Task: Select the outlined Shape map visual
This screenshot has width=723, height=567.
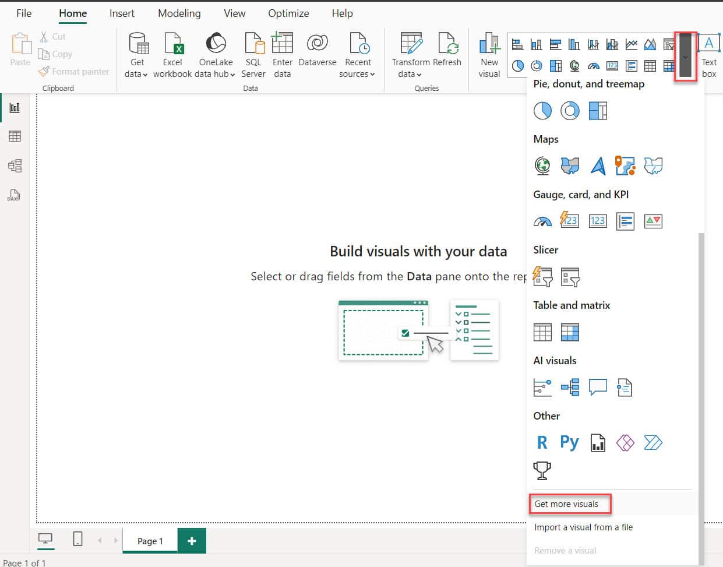Action: coord(653,165)
